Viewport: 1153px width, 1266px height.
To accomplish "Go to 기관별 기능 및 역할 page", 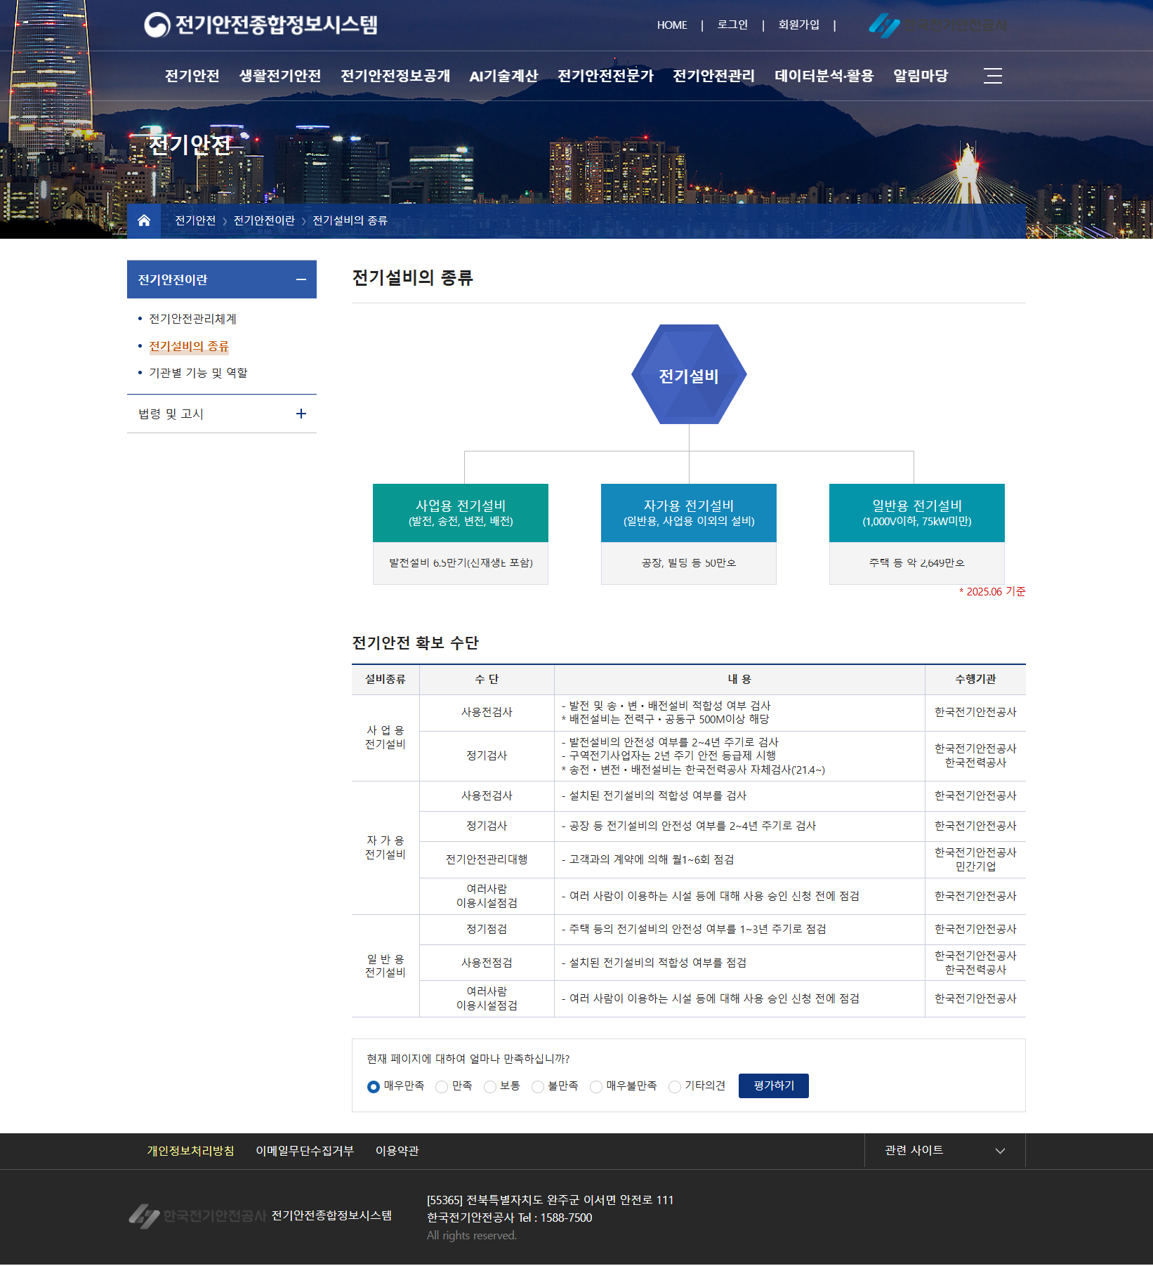I will pyautogui.click(x=198, y=373).
